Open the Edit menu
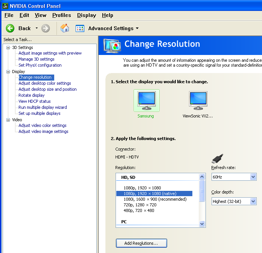 24,15
